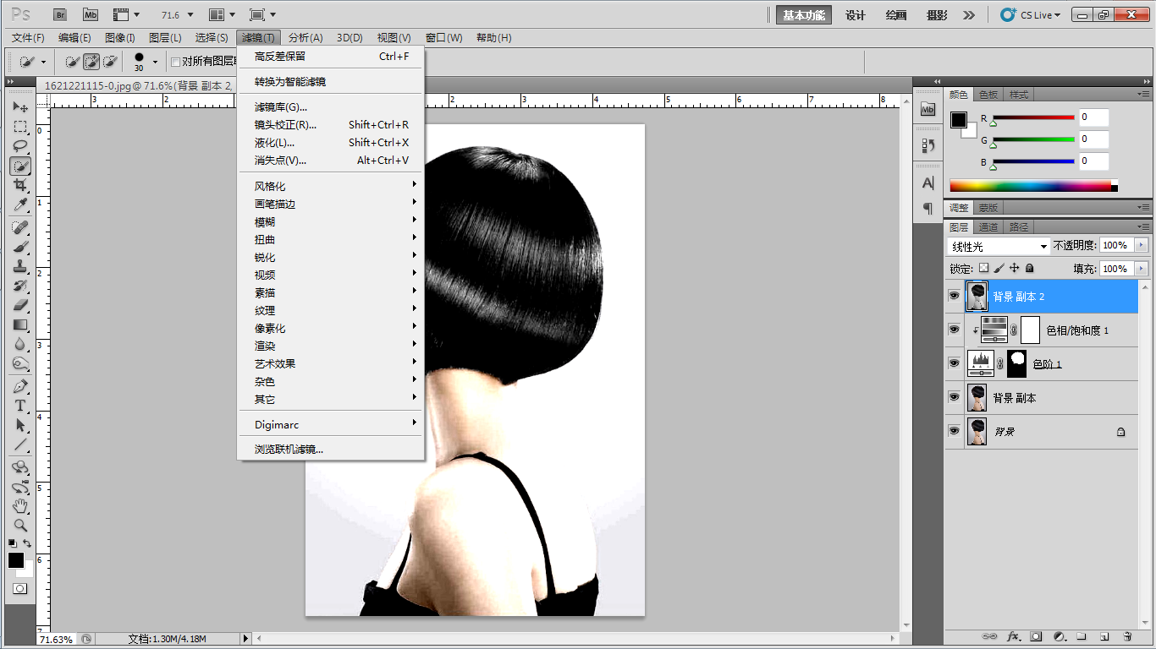1156x649 pixels.
Task: Select the Gradient tool
Action: [x=20, y=324]
